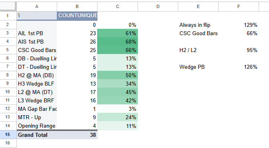The height and width of the screenshot is (148, 269).
Task: Click the AIL 1st PB cell
Action: point(37,33)
